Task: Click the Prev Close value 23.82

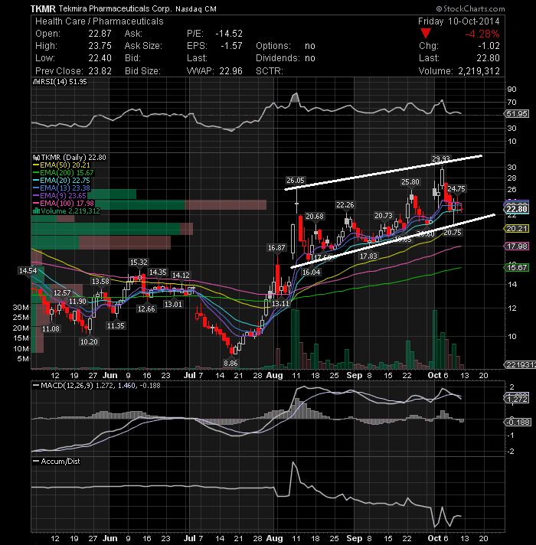Action: (x=100, y=71)
